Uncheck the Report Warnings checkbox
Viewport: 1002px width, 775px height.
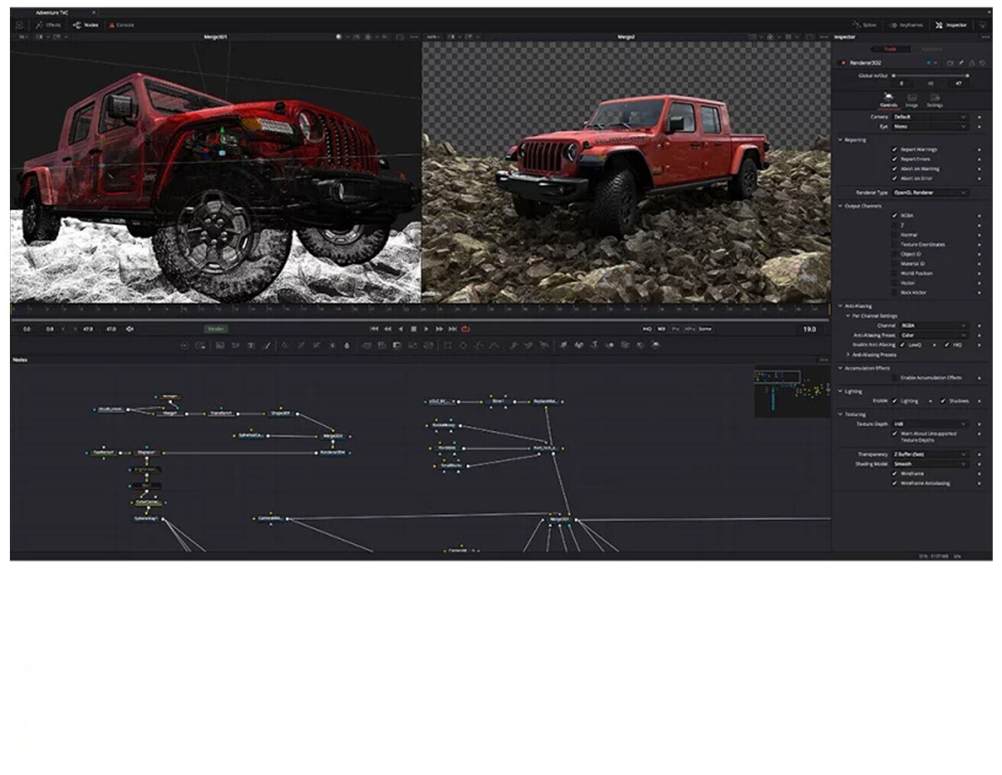[894, 150]
